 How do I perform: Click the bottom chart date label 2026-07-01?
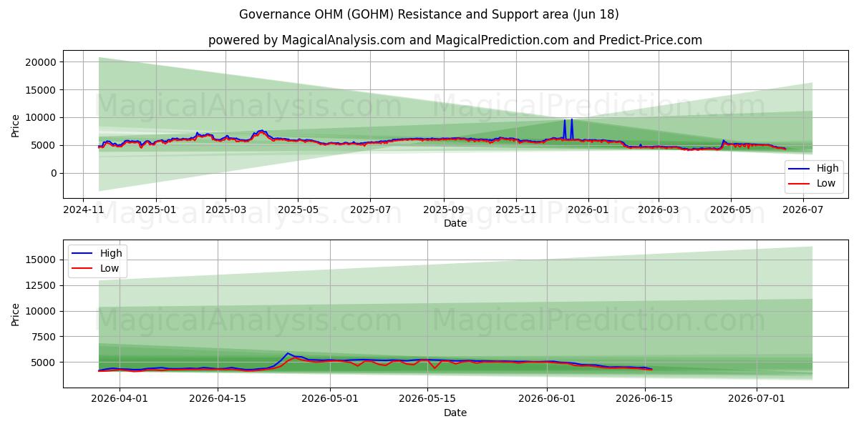point(758,399)
